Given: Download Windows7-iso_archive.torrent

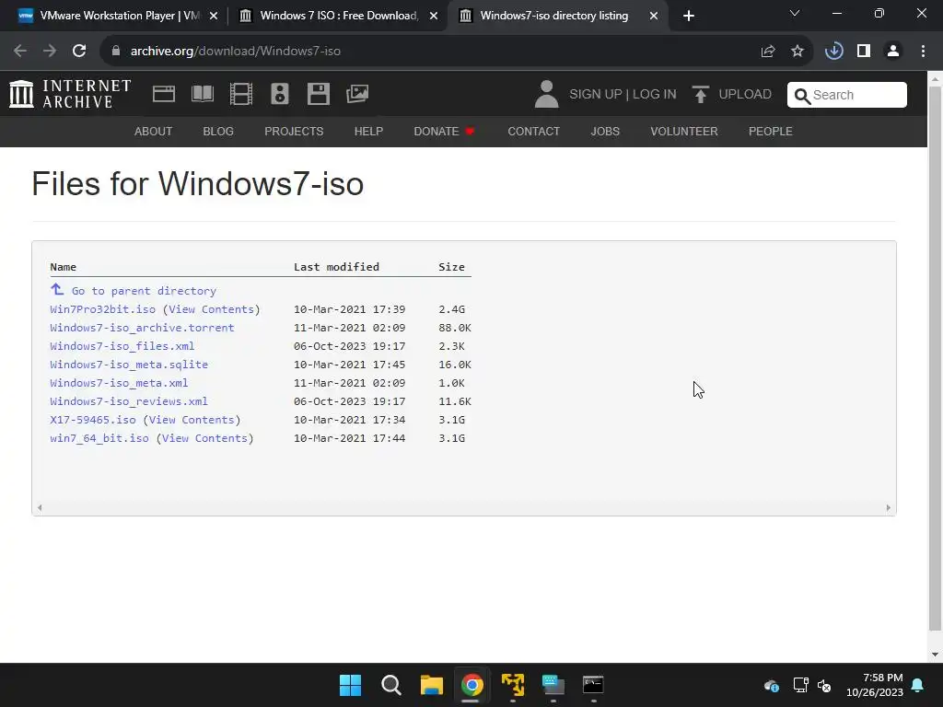Looking at the screenshot, I should tap(142, 328).
